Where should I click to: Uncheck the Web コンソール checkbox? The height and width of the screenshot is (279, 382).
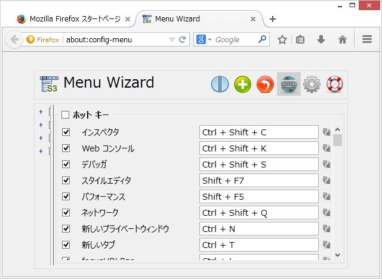coord(66,148)
